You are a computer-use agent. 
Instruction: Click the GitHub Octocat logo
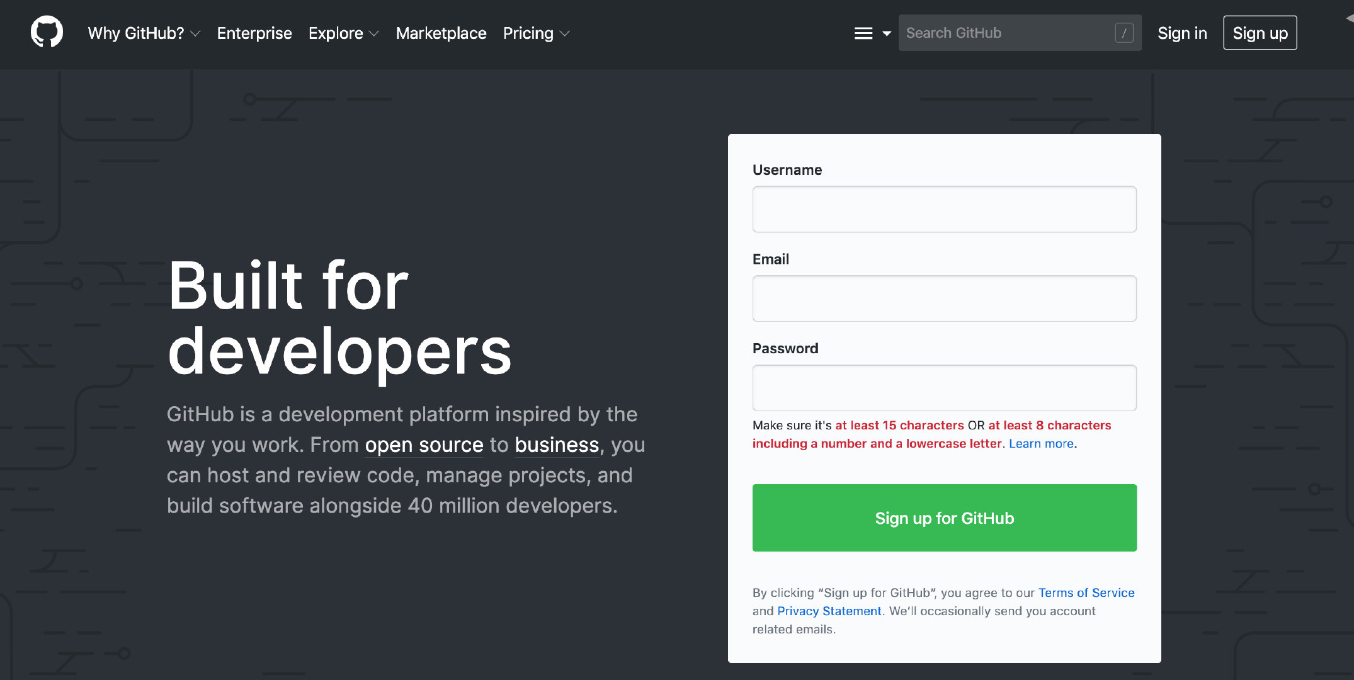pyautogui.click(x=47, y=33)
